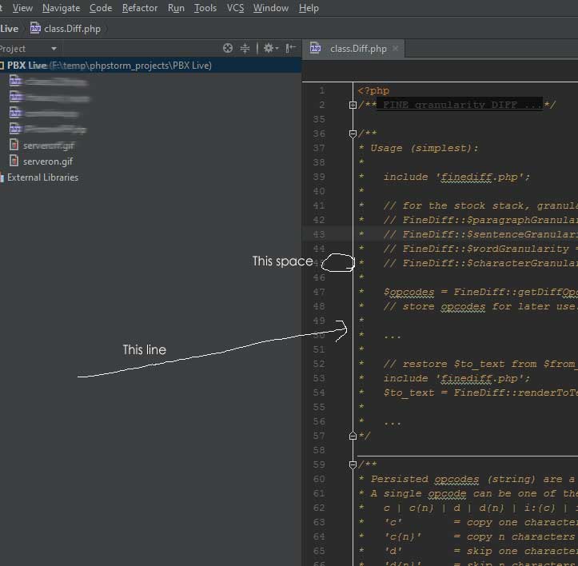Hide the Project tool window

coord(289,49)
